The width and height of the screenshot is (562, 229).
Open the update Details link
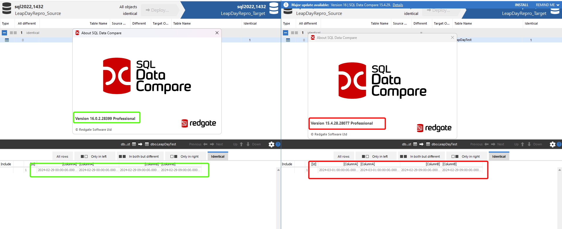398,5
